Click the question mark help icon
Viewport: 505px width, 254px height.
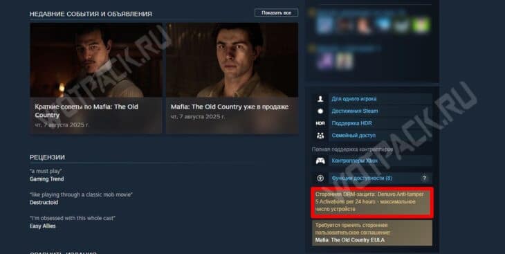[425, 179]
